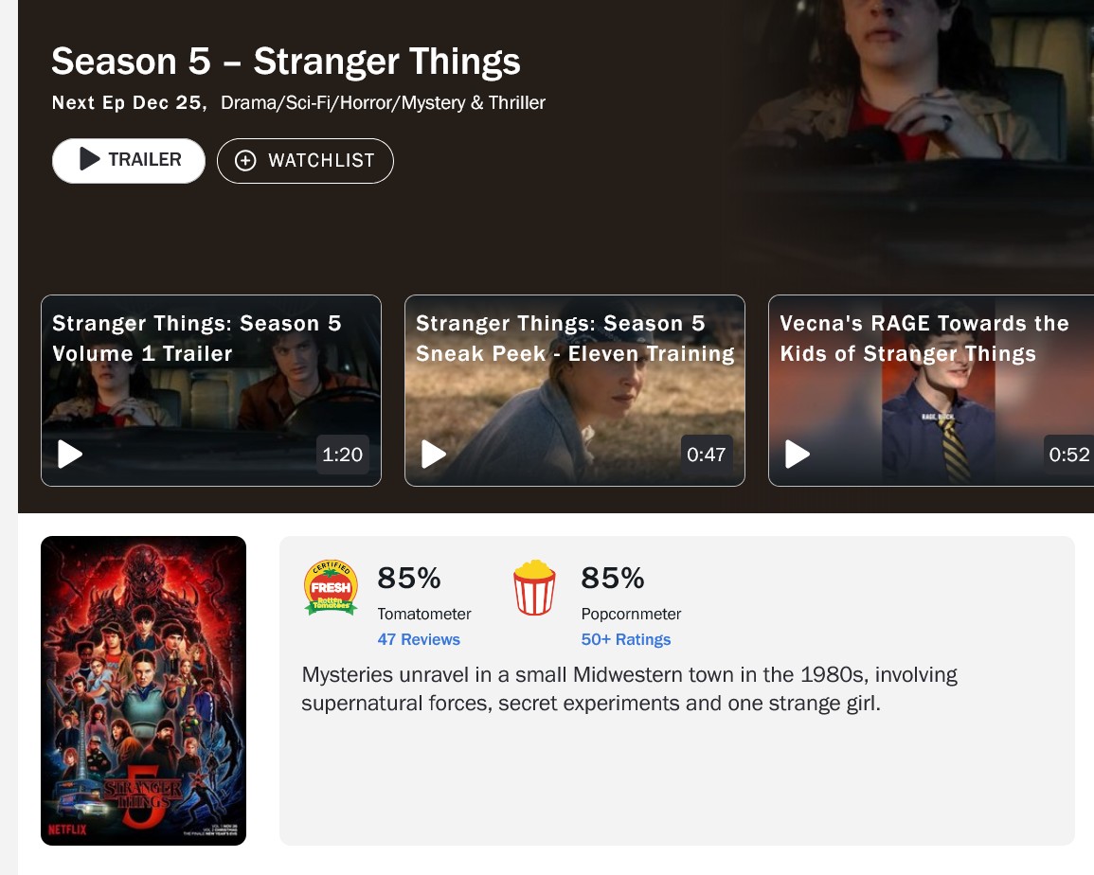The height and width of the screenshot is (875, 1094).
Task: Click the Season 5 – Stranger Things heading
Action: pos(286,62)
